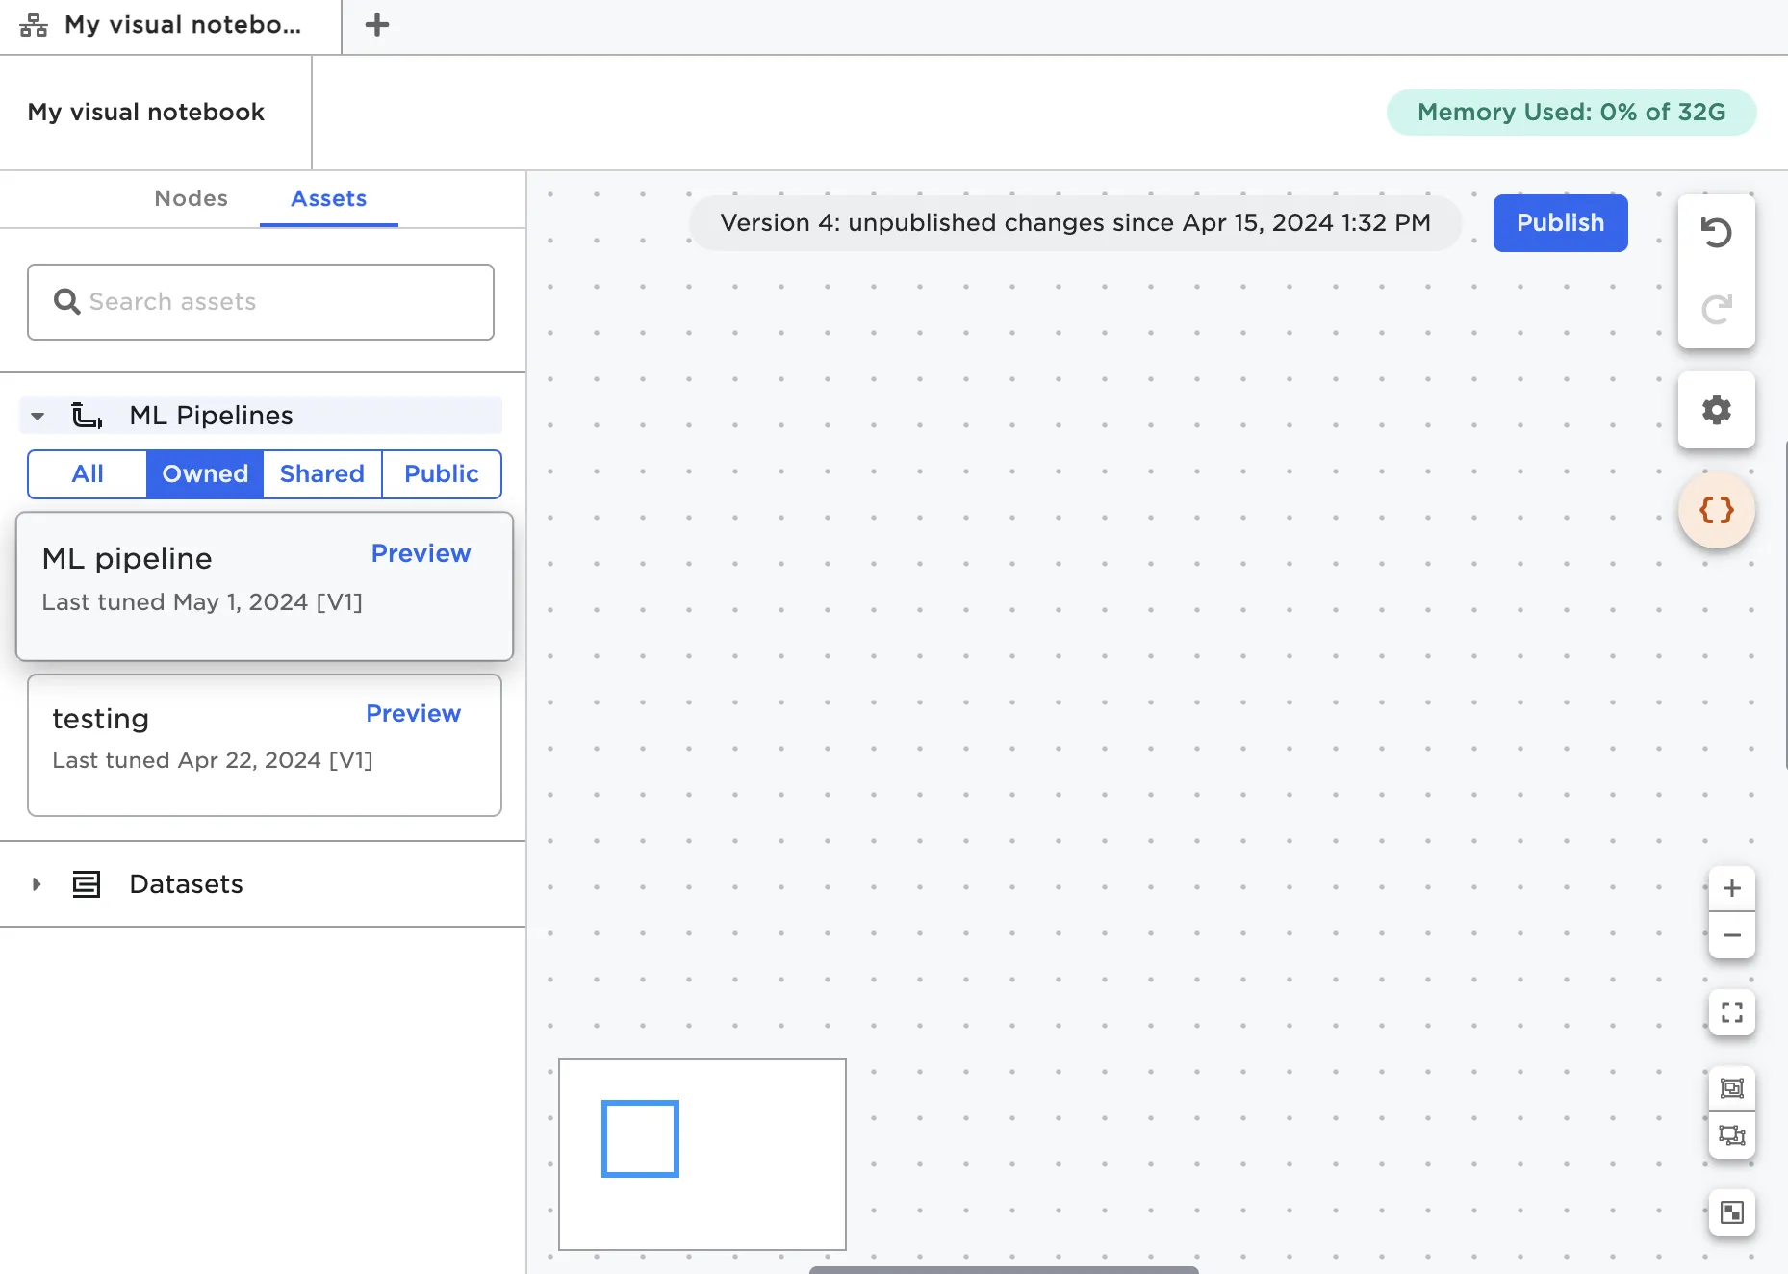Collapse the ML Pipelines section
The width and height of the screenshot is (1788, 1274).
[x=38, y=417]
